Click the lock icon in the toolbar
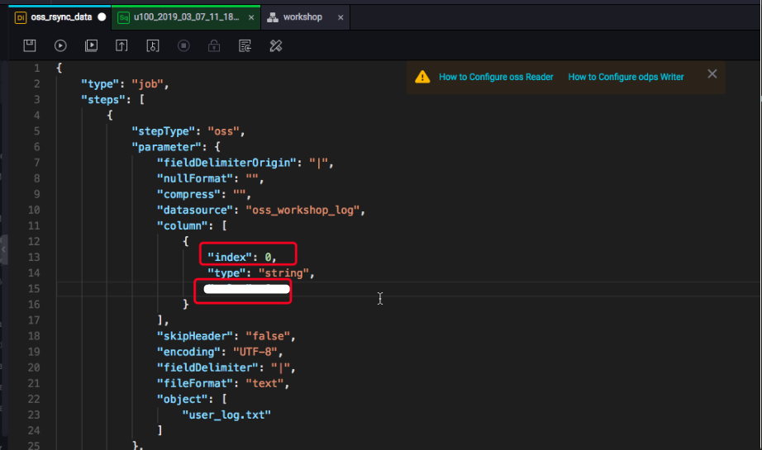 [214, 46]
